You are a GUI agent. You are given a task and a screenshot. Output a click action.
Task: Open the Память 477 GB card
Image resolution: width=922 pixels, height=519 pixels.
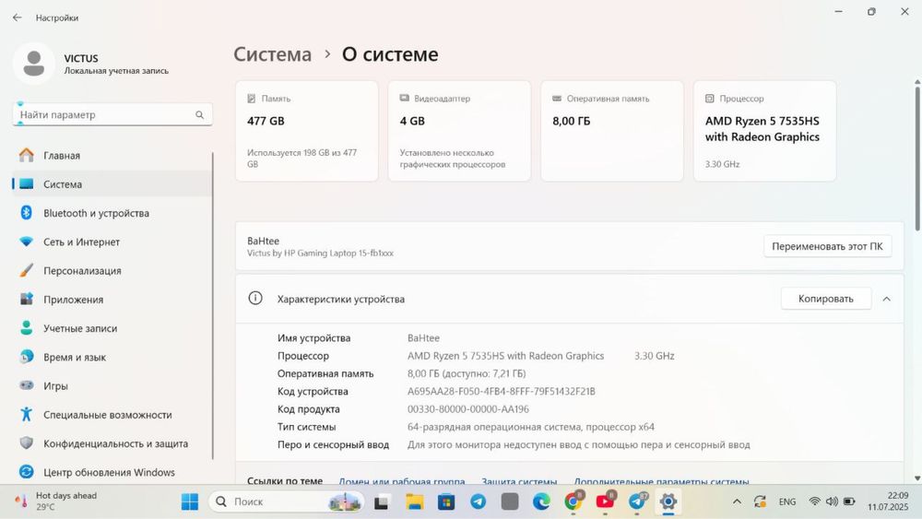[x=306, y=131]
